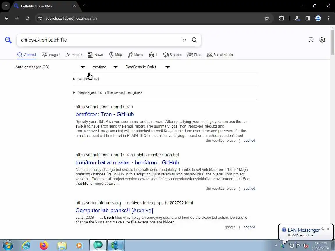The image size is (335, 251).
Task: Open bmrf/tron: Tron - GitHub result
Action: point(105,114)
